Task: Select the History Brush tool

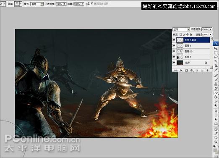Action: (x=216, y=88)
